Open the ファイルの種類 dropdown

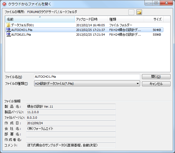click(87, 84)
